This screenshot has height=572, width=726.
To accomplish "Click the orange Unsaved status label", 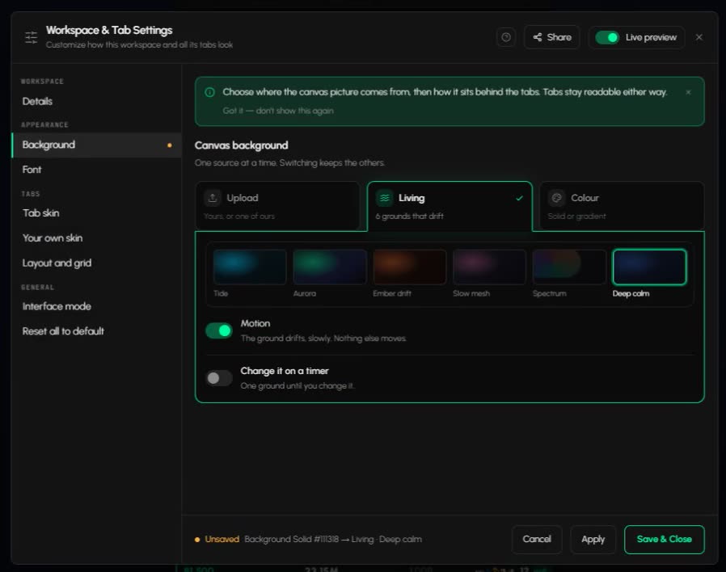I will (x=222, y=539).
